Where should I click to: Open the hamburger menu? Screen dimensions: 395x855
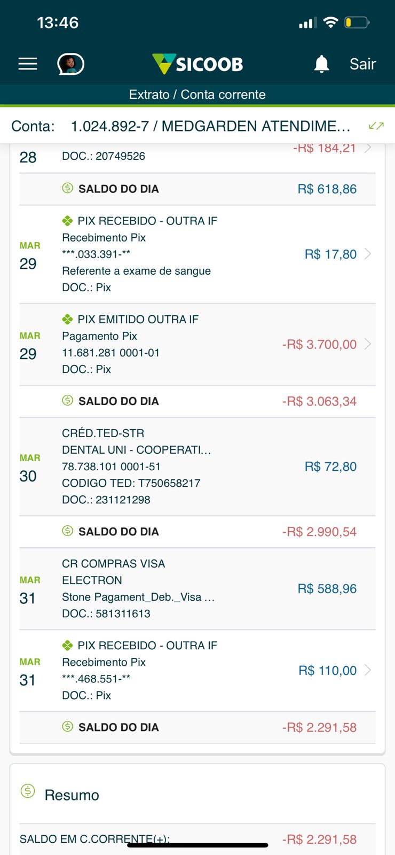[x=28, y=64]
